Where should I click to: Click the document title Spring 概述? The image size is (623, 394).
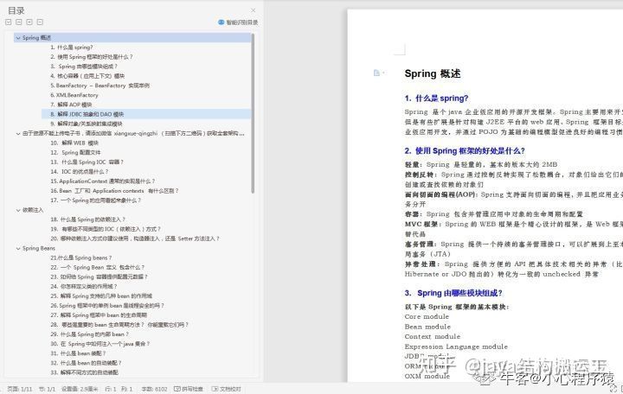click(433, 73)
